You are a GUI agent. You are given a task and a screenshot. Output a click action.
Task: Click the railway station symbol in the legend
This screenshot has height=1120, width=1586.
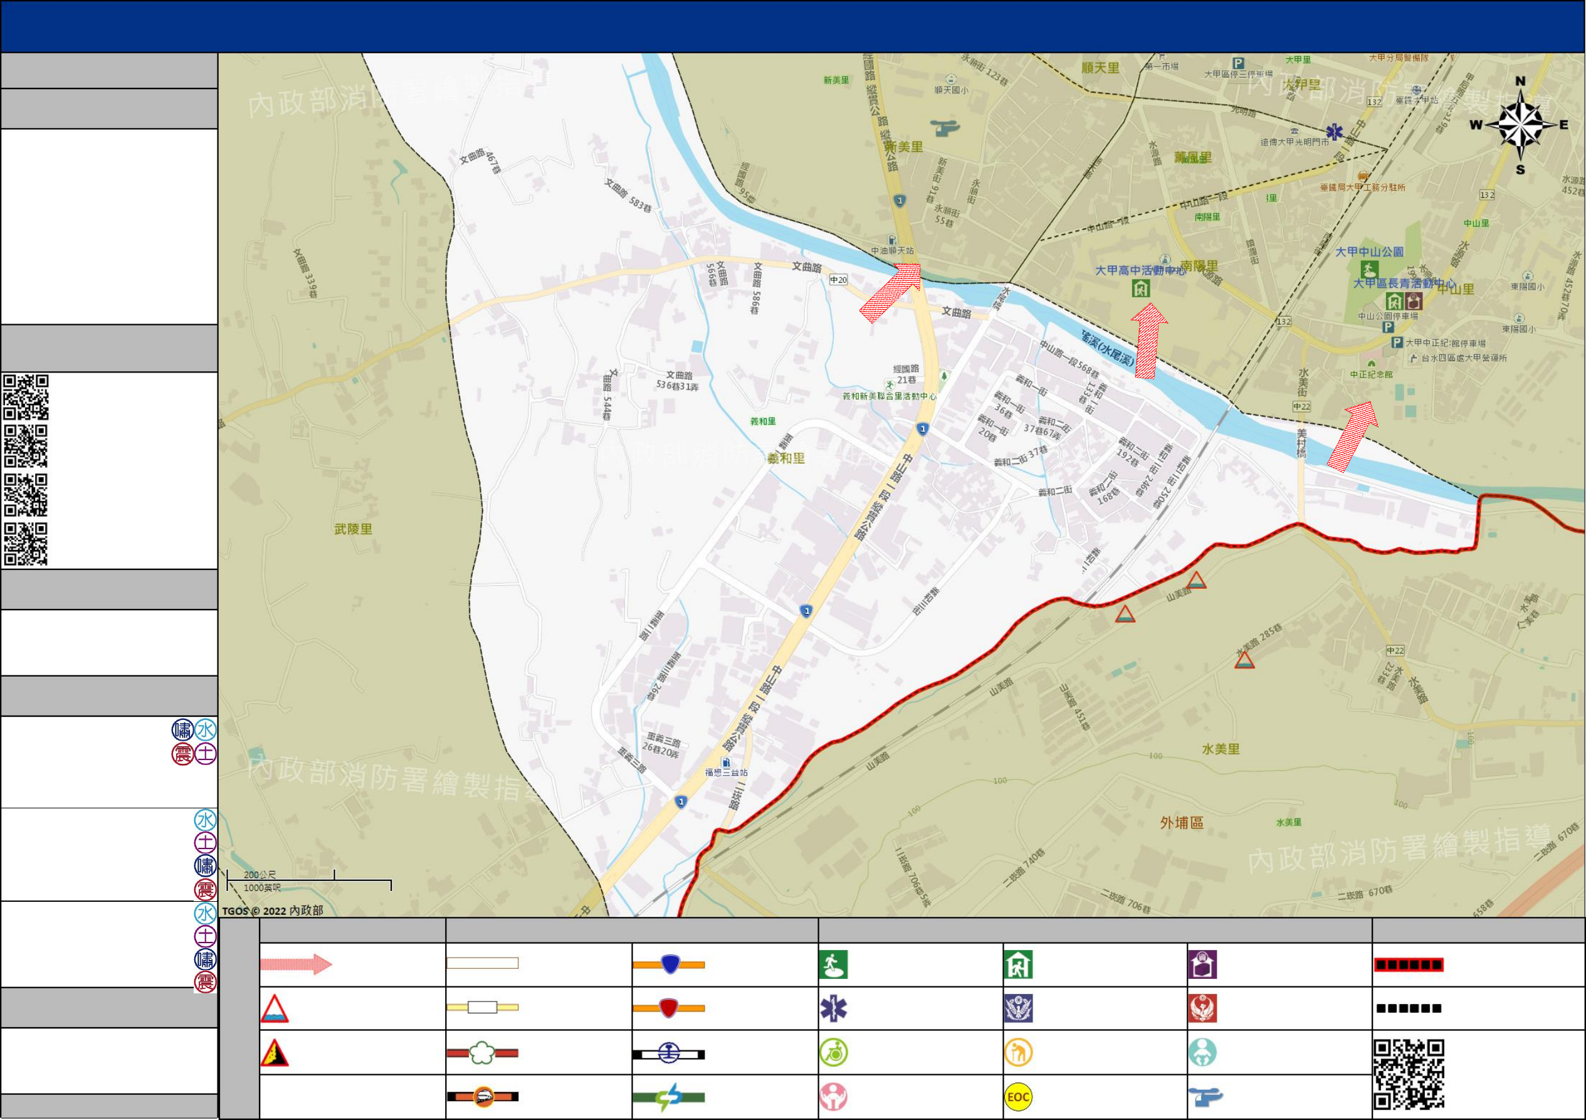[x=669, y=1054]
